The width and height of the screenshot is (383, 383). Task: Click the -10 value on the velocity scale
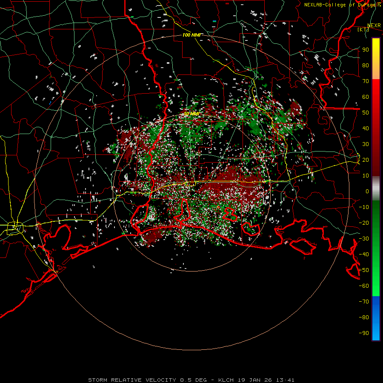pos(364,207)
